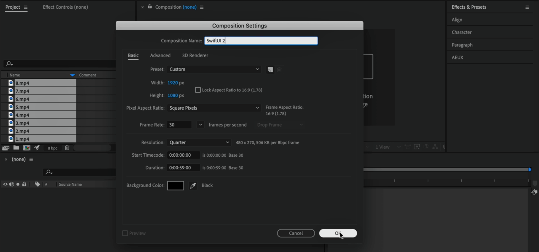Close the (none) timeline tab
This screenshot has height=252, width=539.
[x=6, y=159]
